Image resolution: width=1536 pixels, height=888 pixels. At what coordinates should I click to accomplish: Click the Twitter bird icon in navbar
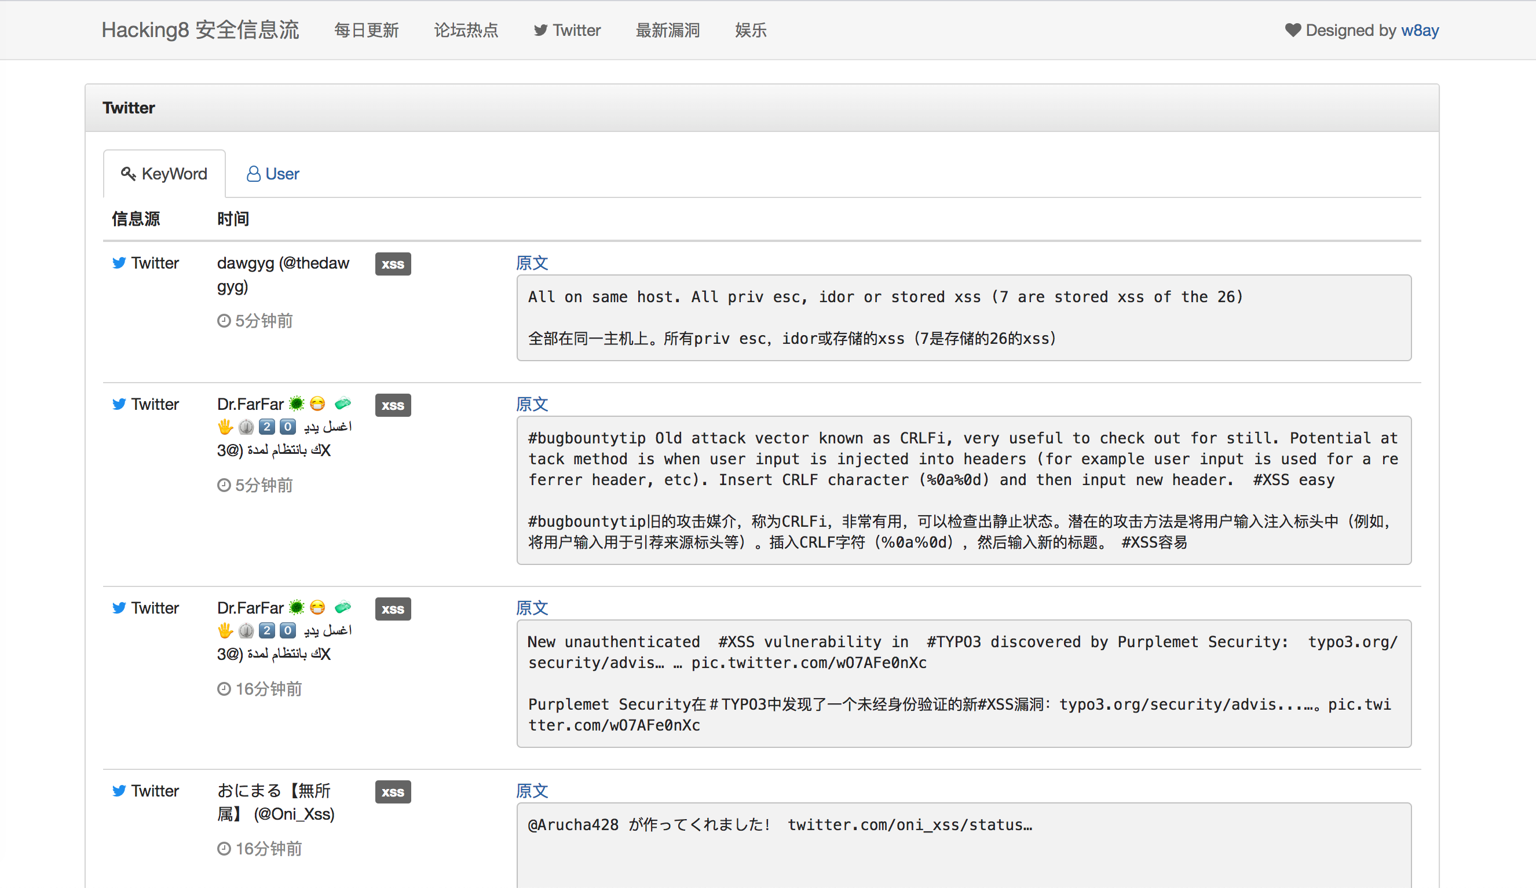pyautogui.click(x=540, y=31)
